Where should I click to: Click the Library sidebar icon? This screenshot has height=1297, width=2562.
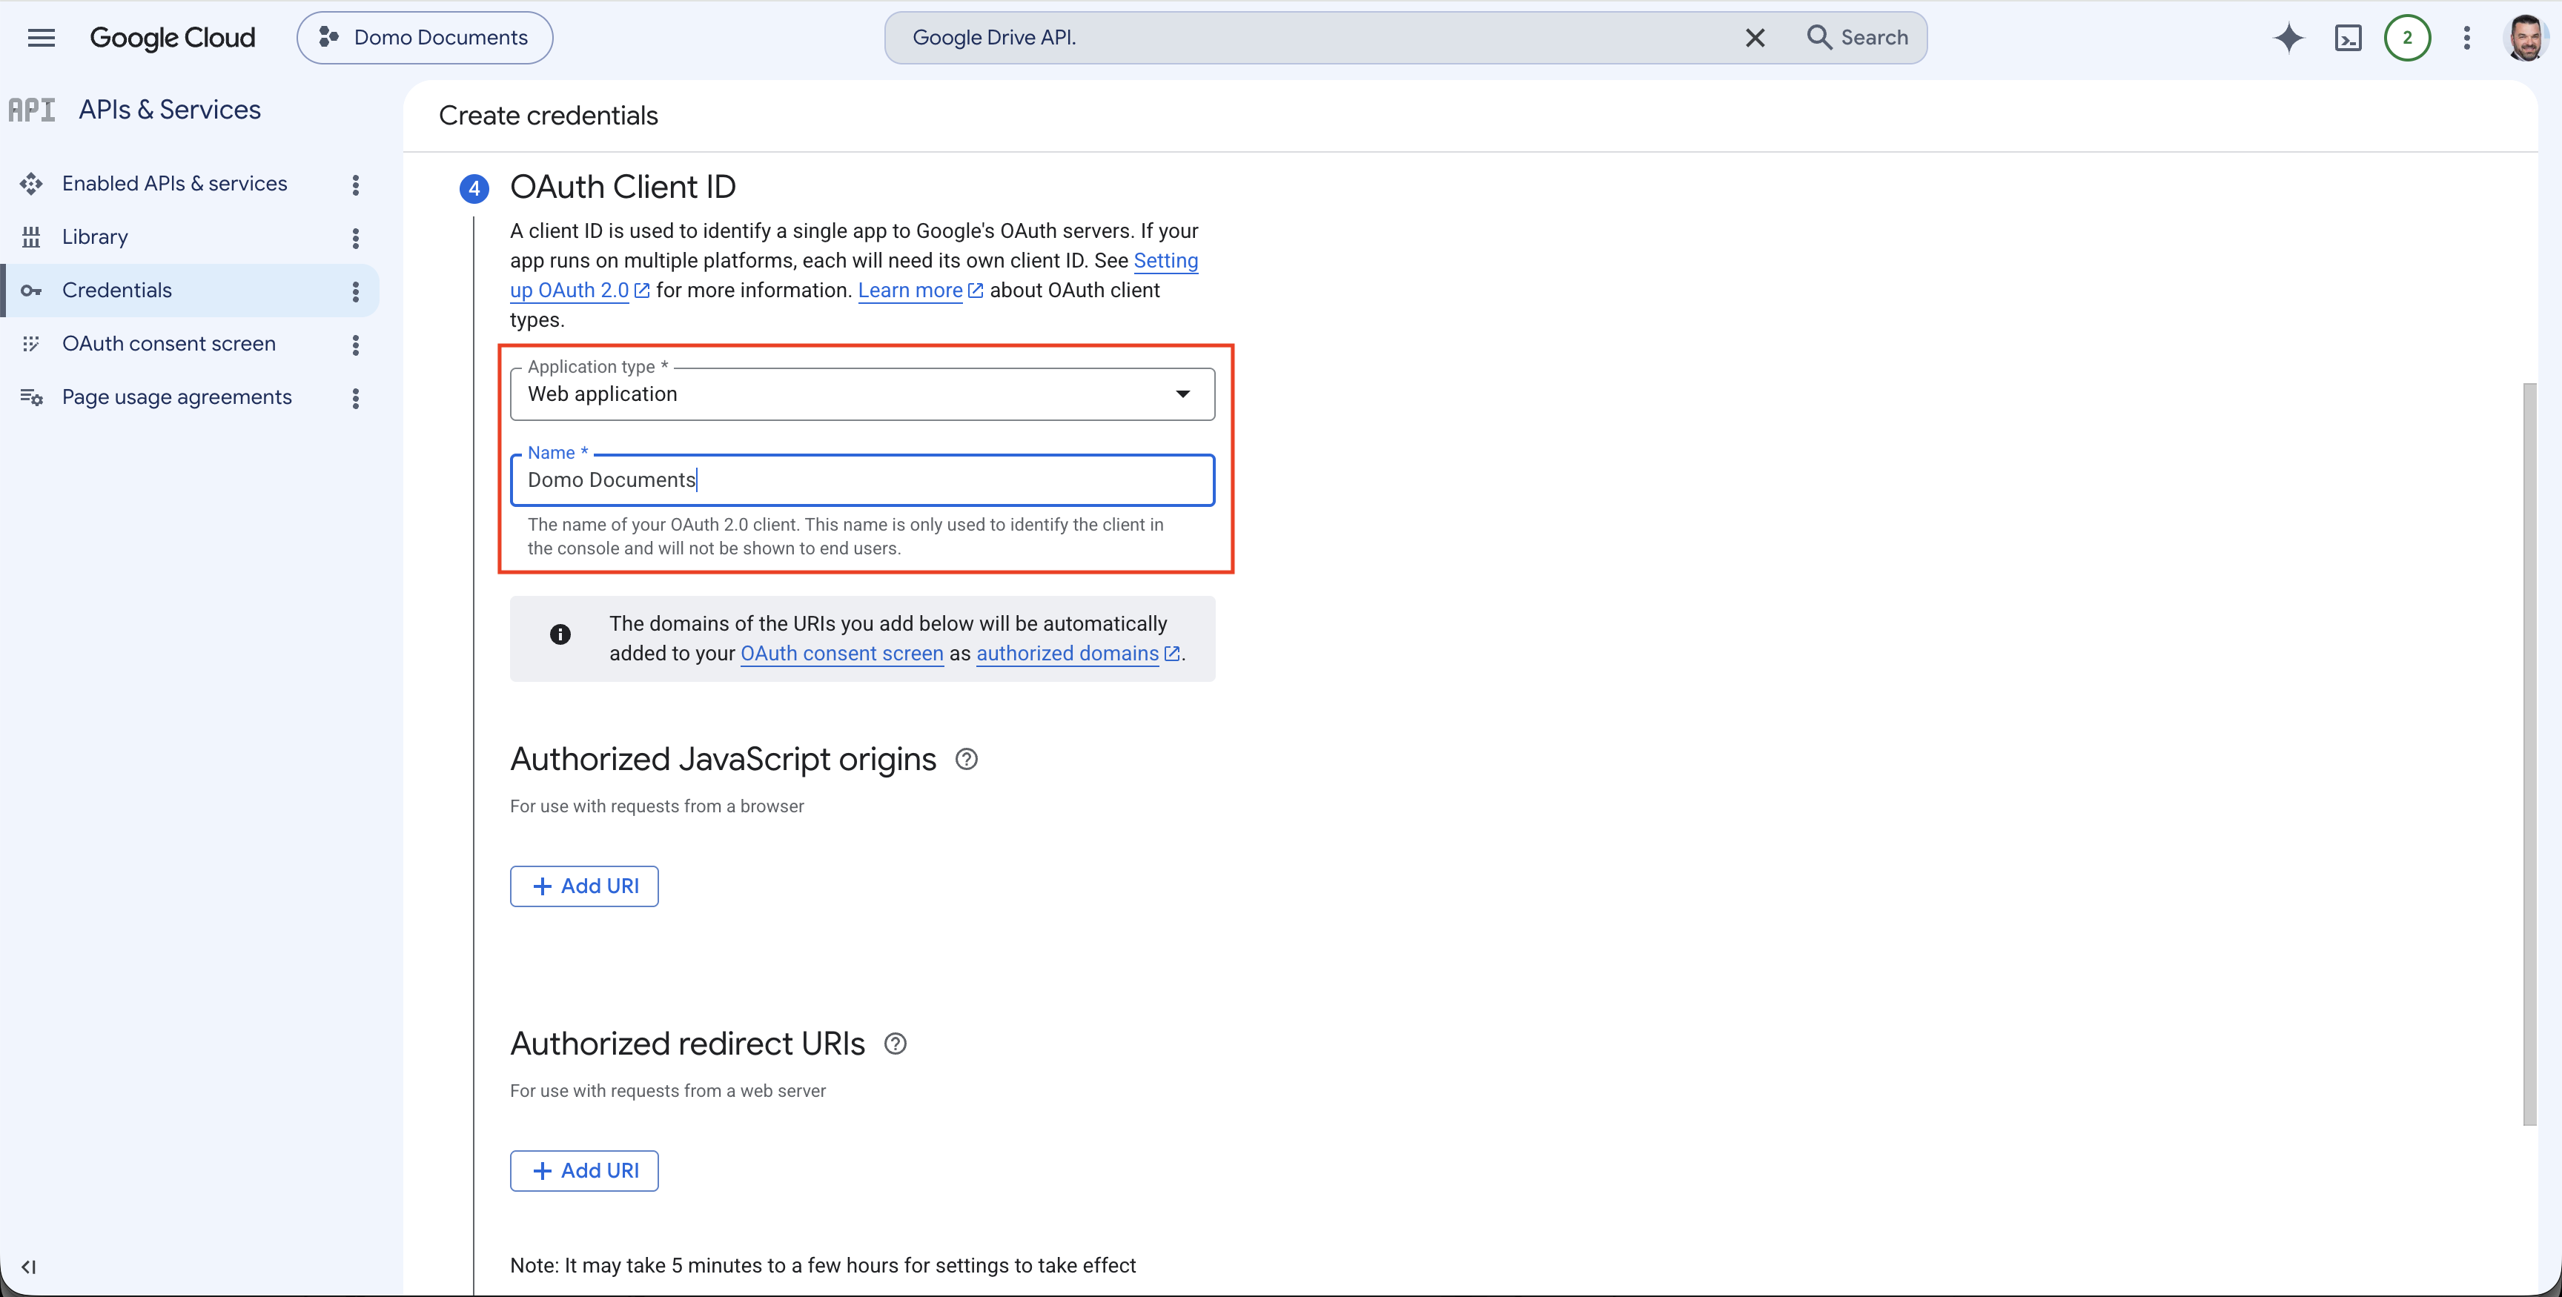(x=31, y=236)
